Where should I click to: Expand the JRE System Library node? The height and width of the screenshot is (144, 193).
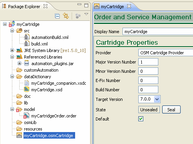tap(12, 50)
